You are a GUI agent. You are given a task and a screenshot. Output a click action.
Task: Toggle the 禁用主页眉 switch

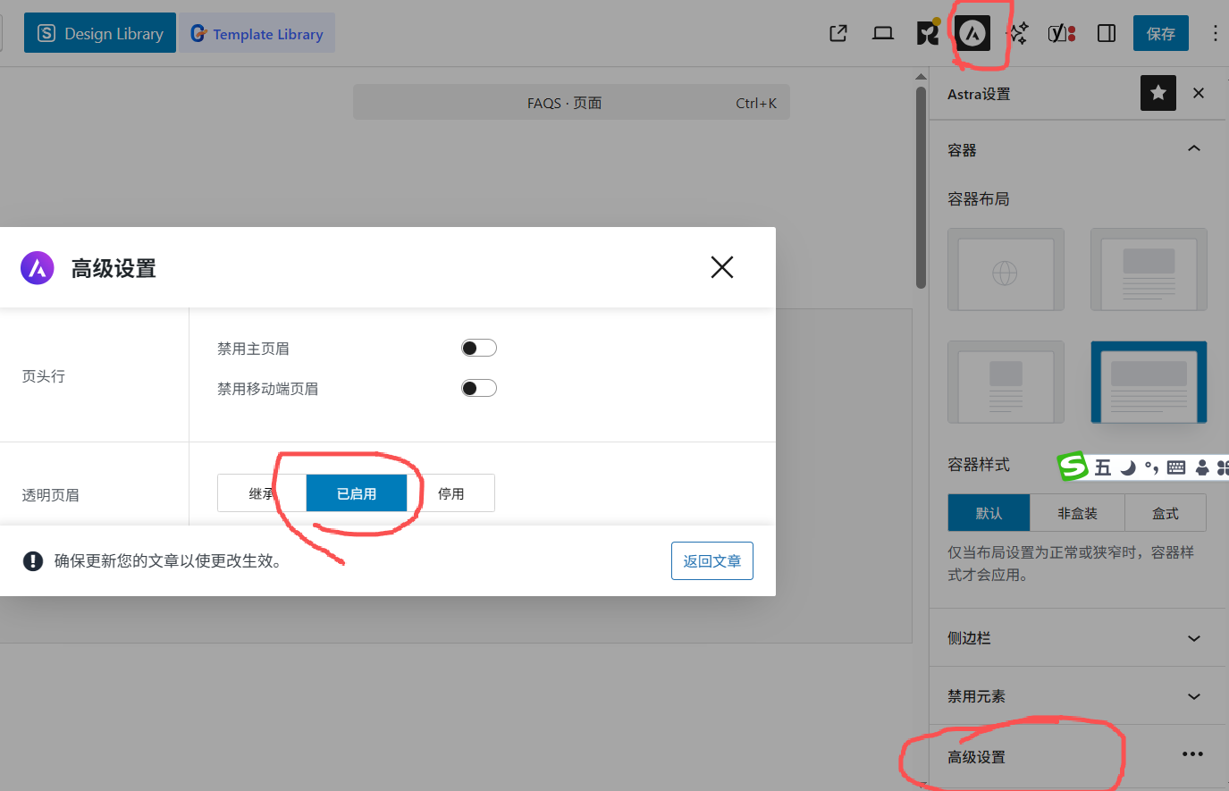pos(478,348)
